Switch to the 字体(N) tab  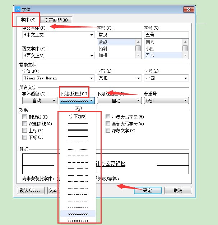tap(28, 20)
